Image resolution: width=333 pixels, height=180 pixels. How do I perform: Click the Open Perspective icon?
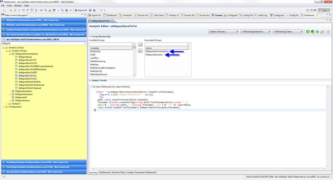click(x=308, y=10)
